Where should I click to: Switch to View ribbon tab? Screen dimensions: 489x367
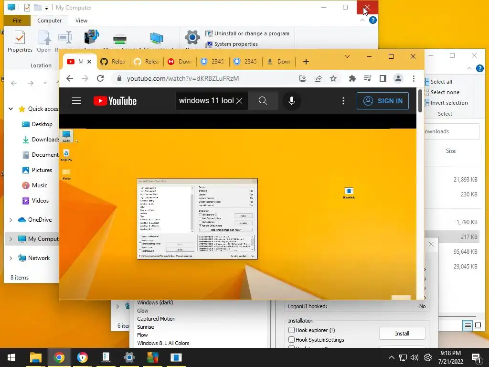(x=81, y=21)
